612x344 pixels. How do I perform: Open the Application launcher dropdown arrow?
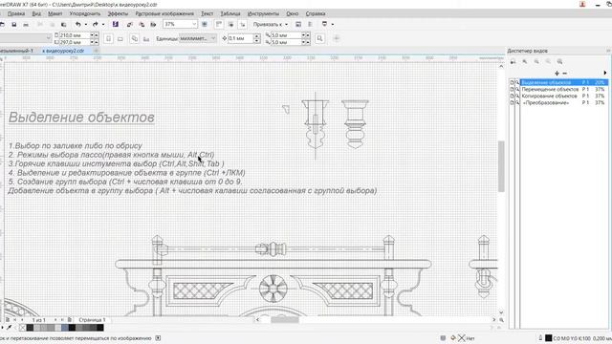pyautogui.click(x=333, y=24)
